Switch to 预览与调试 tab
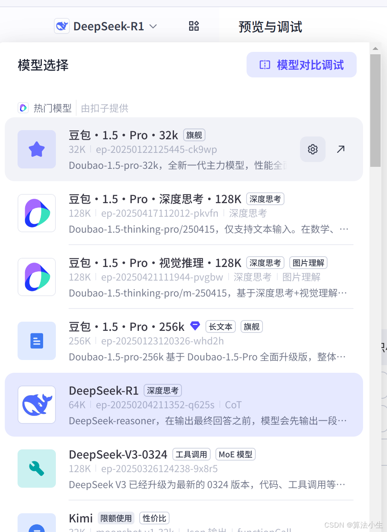 pyautogui.click(x=270, y=27)
